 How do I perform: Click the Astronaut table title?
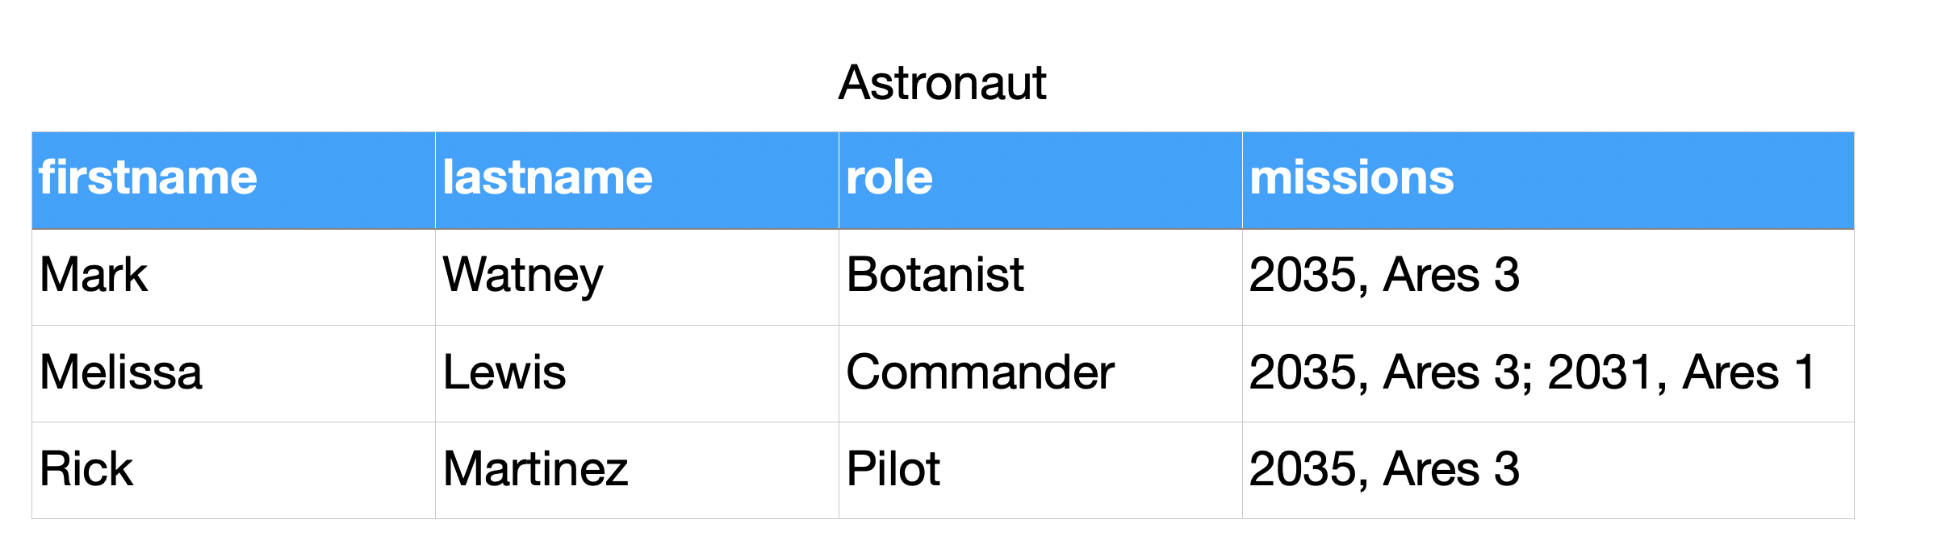[x=942, y=83]
